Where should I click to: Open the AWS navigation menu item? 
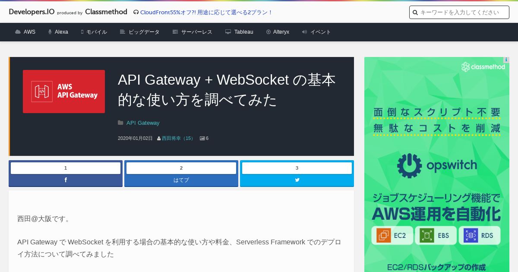(29, 32)
